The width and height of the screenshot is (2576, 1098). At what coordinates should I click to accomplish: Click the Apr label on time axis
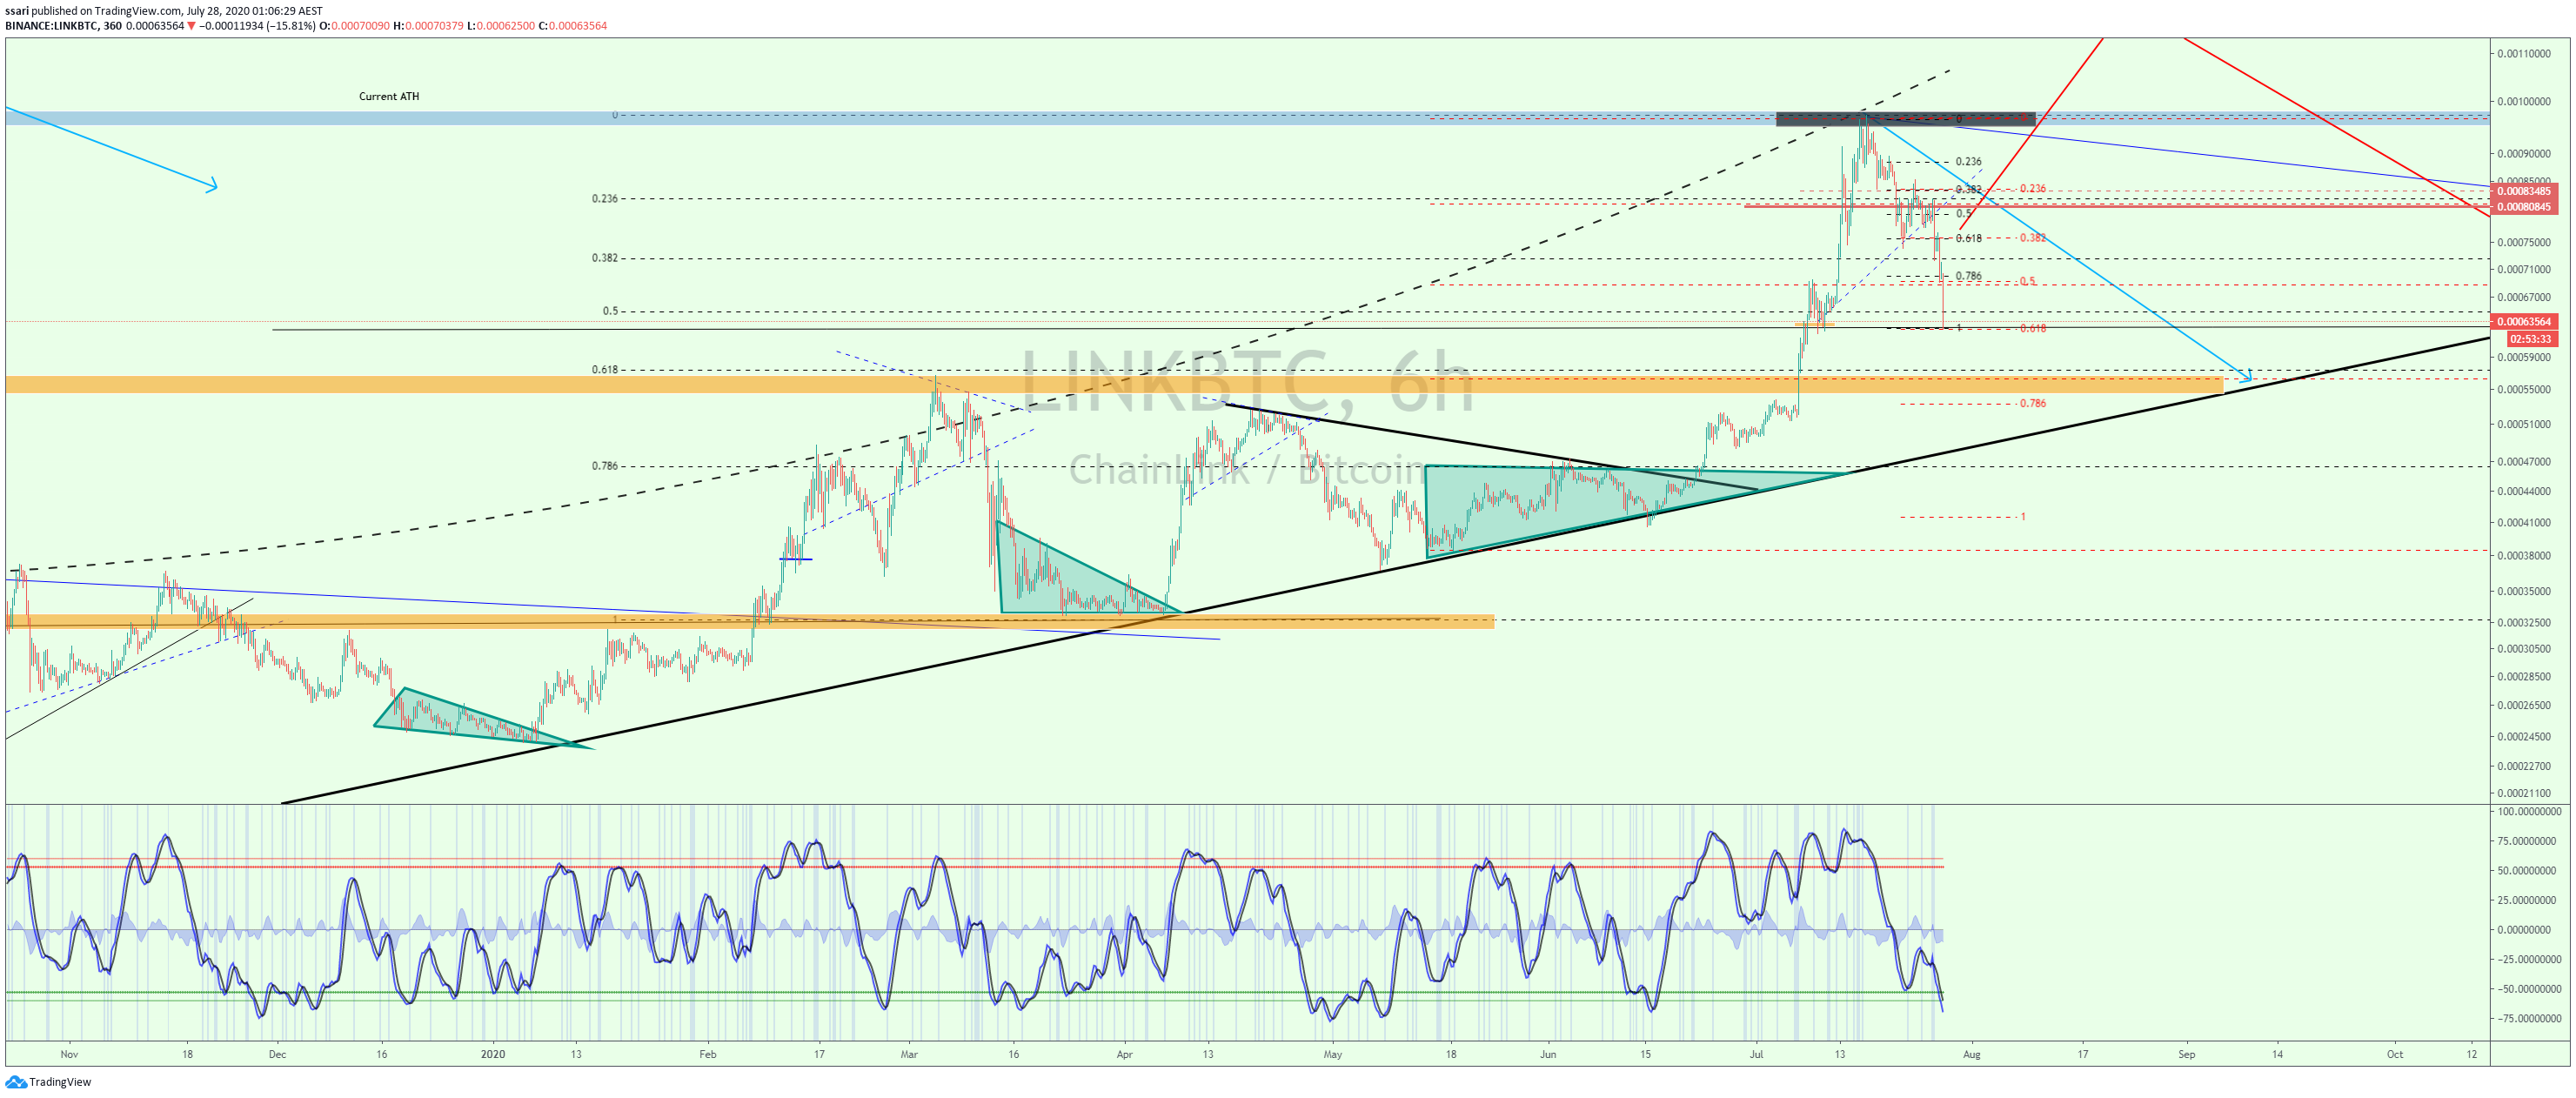(x=1124, y=1054)
